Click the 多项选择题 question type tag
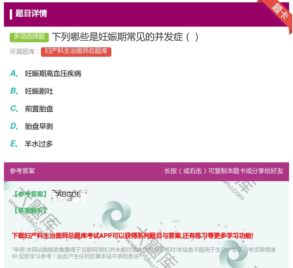The width and height of the screenshot is (293, 268). [29, 37]
